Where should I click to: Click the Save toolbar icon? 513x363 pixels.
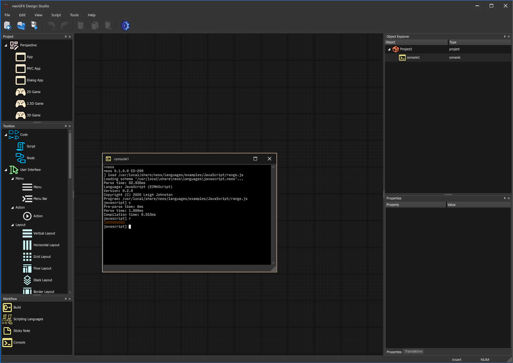point(34,26)
